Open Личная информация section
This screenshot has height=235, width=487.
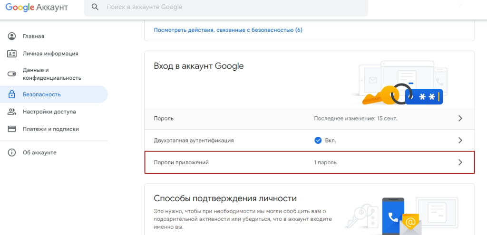coord(50,53)
